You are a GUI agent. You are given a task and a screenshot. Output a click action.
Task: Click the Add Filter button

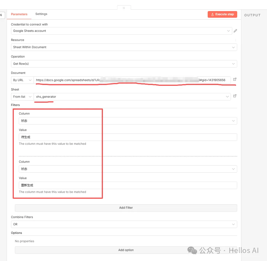tap(126, 208)
